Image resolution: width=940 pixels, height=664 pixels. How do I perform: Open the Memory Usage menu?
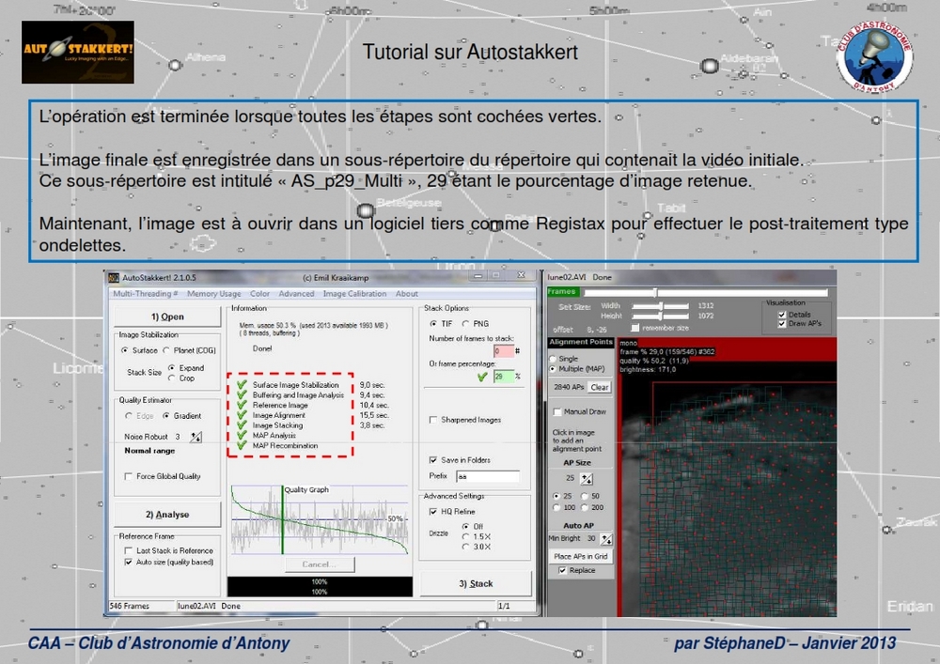(x=214, y=294)
